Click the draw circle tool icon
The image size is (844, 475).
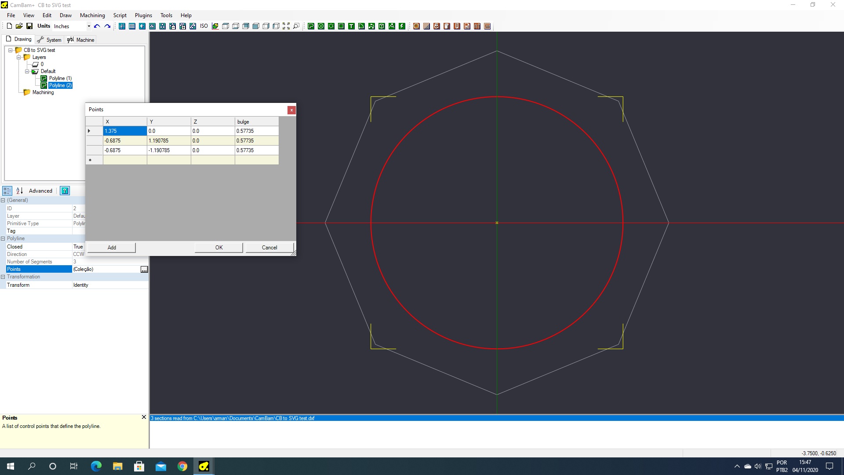[x=321, y=26]
